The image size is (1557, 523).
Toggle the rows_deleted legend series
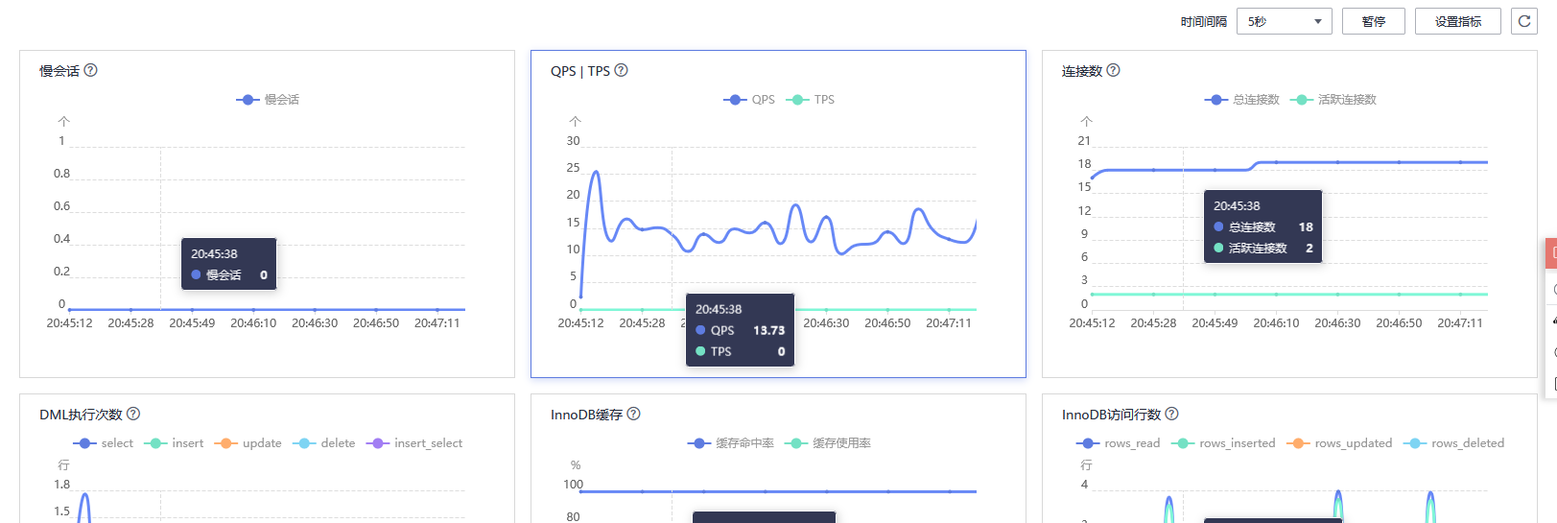coord(1453,443)
